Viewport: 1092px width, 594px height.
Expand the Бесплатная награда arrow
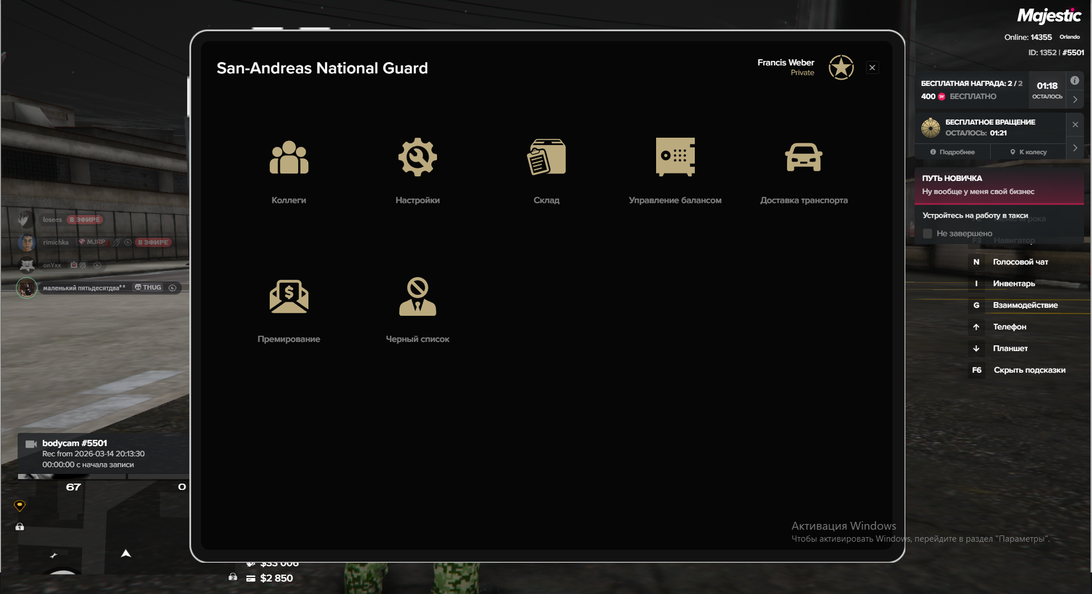tap(1075, 100)
